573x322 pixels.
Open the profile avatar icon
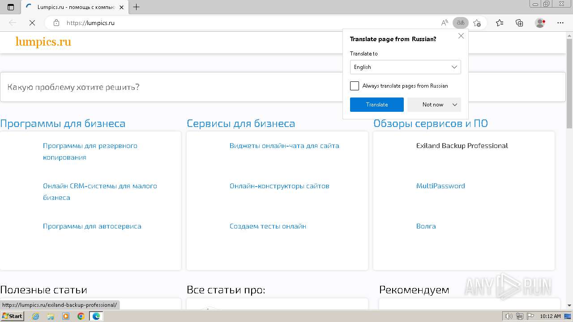[540, 23]
